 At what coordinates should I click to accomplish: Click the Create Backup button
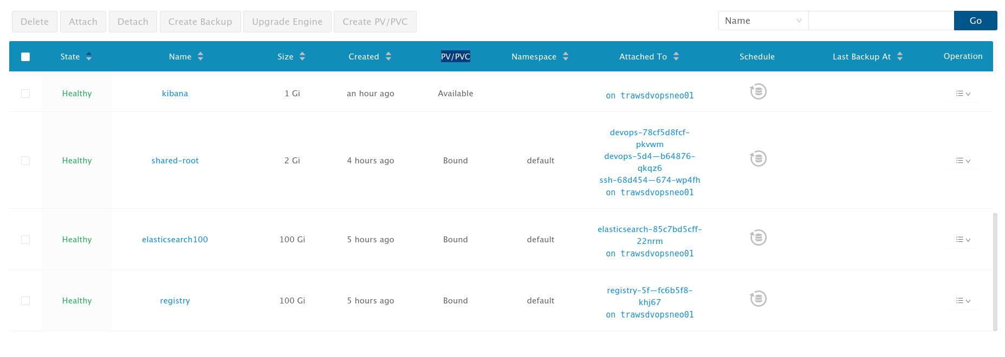(x=200, y=22)
